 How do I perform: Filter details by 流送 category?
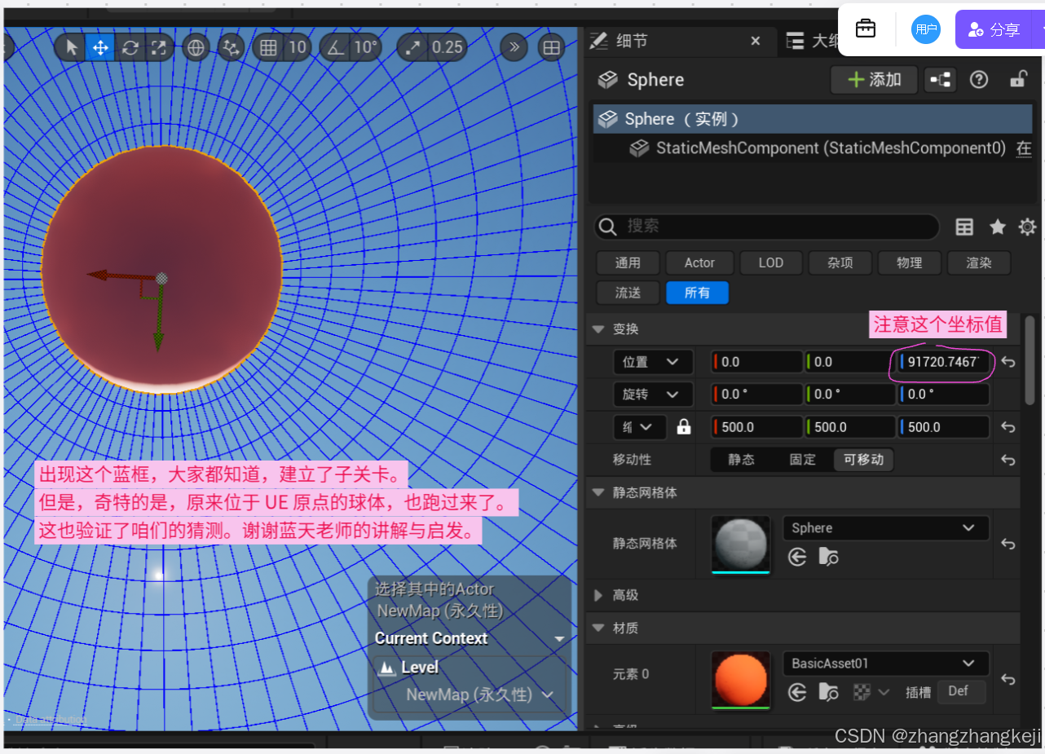pos(628,293)
